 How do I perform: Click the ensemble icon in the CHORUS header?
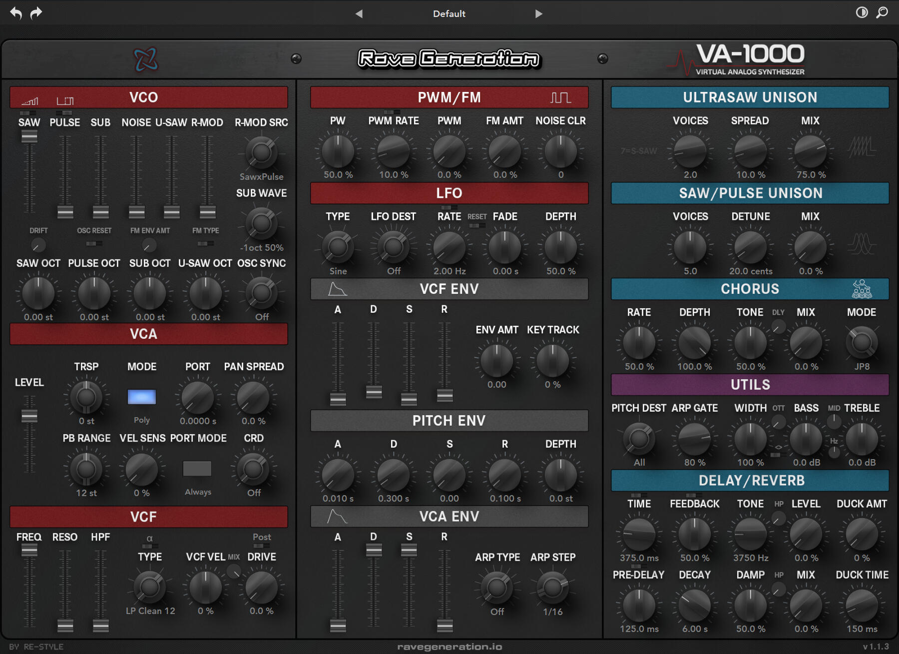coord(863,289)
